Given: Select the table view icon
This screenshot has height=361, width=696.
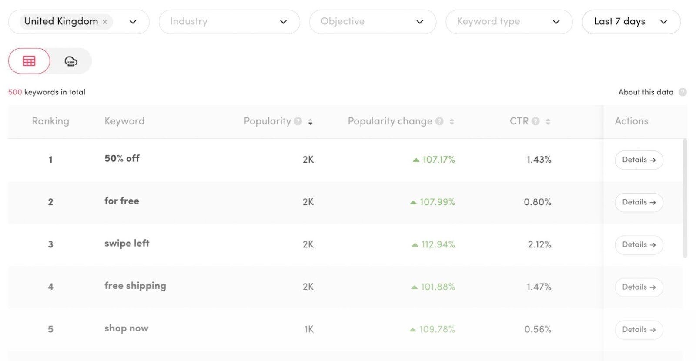Looking at the screenshot, I should pyautogui.click(x=28, y=61).
